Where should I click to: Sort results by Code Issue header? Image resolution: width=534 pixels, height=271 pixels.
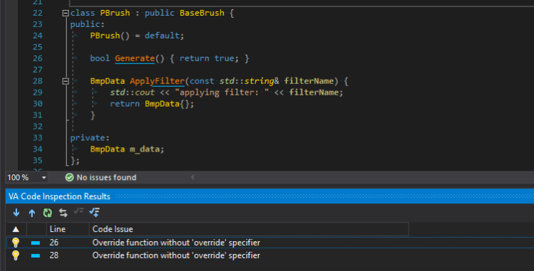(x=249, y=229)
